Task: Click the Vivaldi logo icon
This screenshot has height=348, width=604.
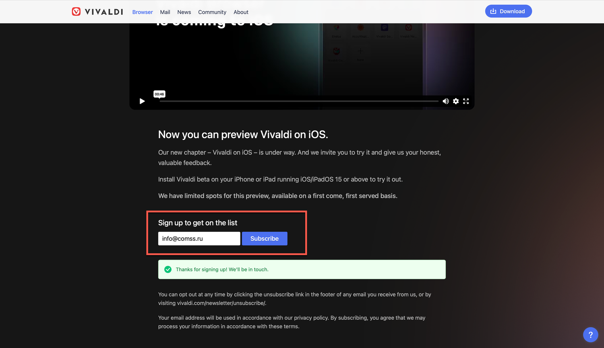Action: (76, 12)
